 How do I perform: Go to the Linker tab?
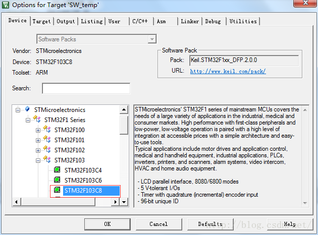click(x=190, y=21)
